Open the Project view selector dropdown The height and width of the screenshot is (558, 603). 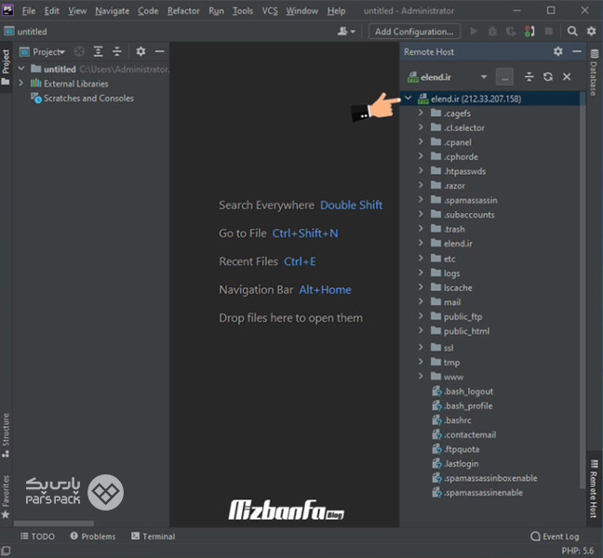coord(48,52)
